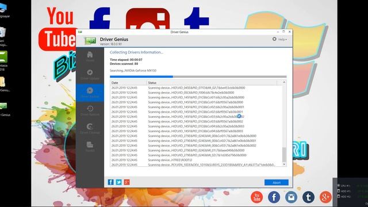This screenshot has height=207, width=368.
Task: Click the small title bar app icon
Action: pyautogui.click(x=80, y=32)
